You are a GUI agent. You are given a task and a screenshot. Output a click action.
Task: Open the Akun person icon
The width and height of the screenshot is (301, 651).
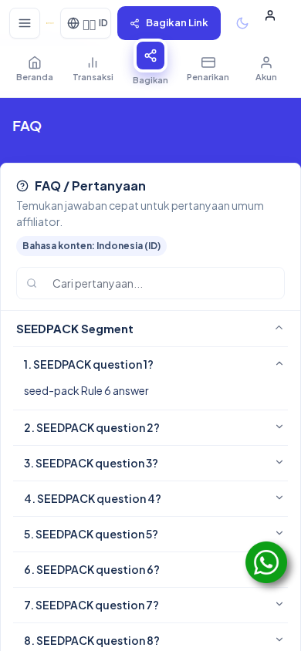click(x=266, y=62)
